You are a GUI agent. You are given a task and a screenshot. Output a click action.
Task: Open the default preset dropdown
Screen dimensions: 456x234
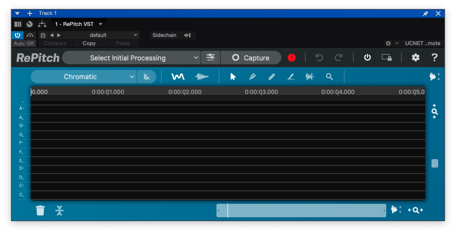tap(101, 35)
